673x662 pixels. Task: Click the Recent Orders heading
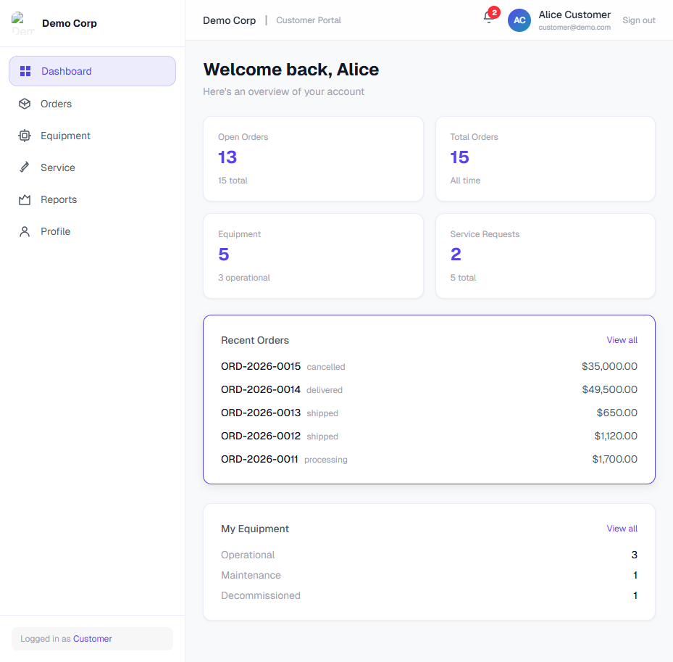click(x=255, y=340)
